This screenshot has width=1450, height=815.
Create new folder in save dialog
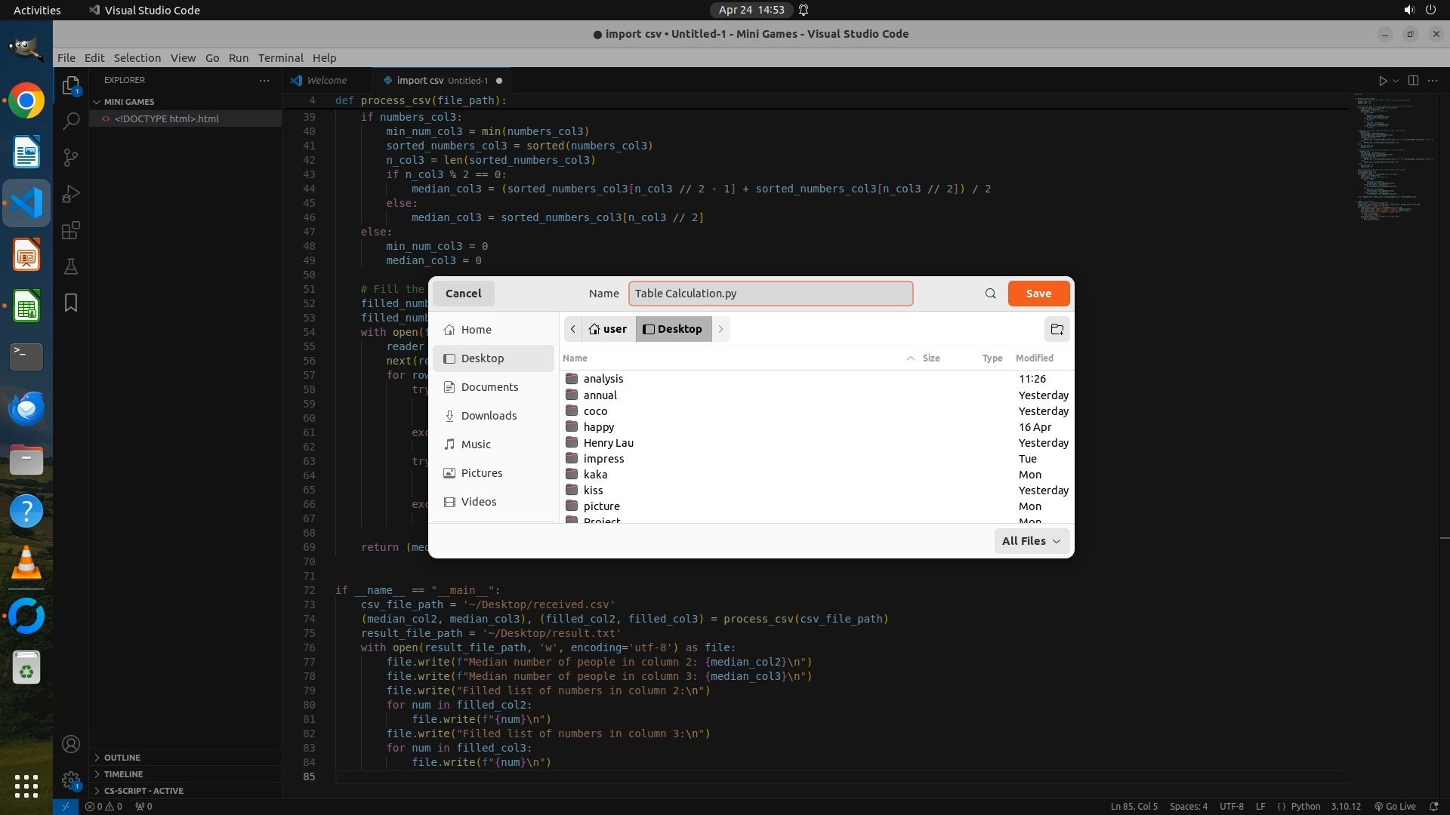(x=1057, y=329)
